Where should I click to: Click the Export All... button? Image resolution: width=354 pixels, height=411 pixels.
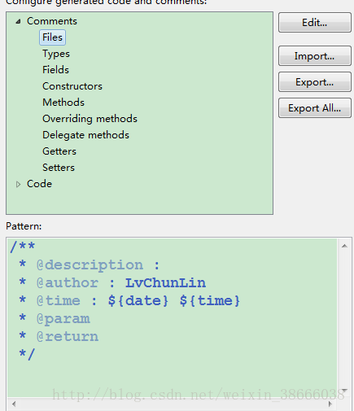point(315,108)
